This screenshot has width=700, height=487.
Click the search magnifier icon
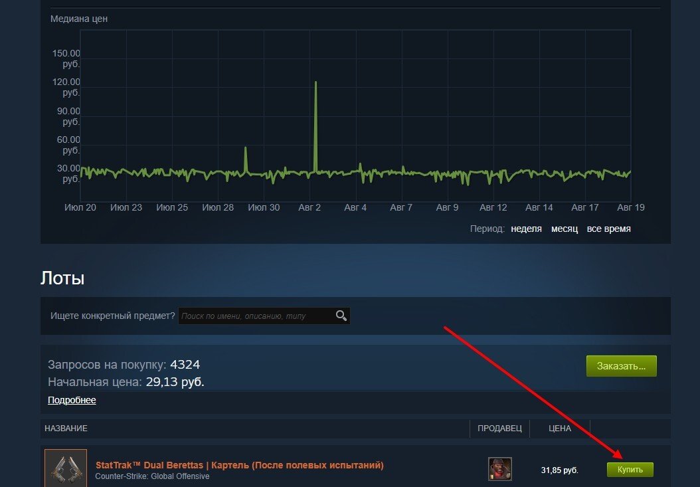coord(341,316)
